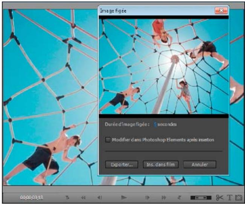Go to previous edit point in monitor
Image resolution: width=245 pixels, height=204 pixels.
coord(67,198)
